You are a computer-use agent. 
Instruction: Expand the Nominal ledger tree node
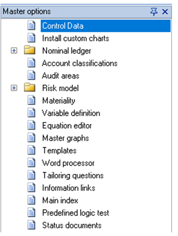(14, 50)
